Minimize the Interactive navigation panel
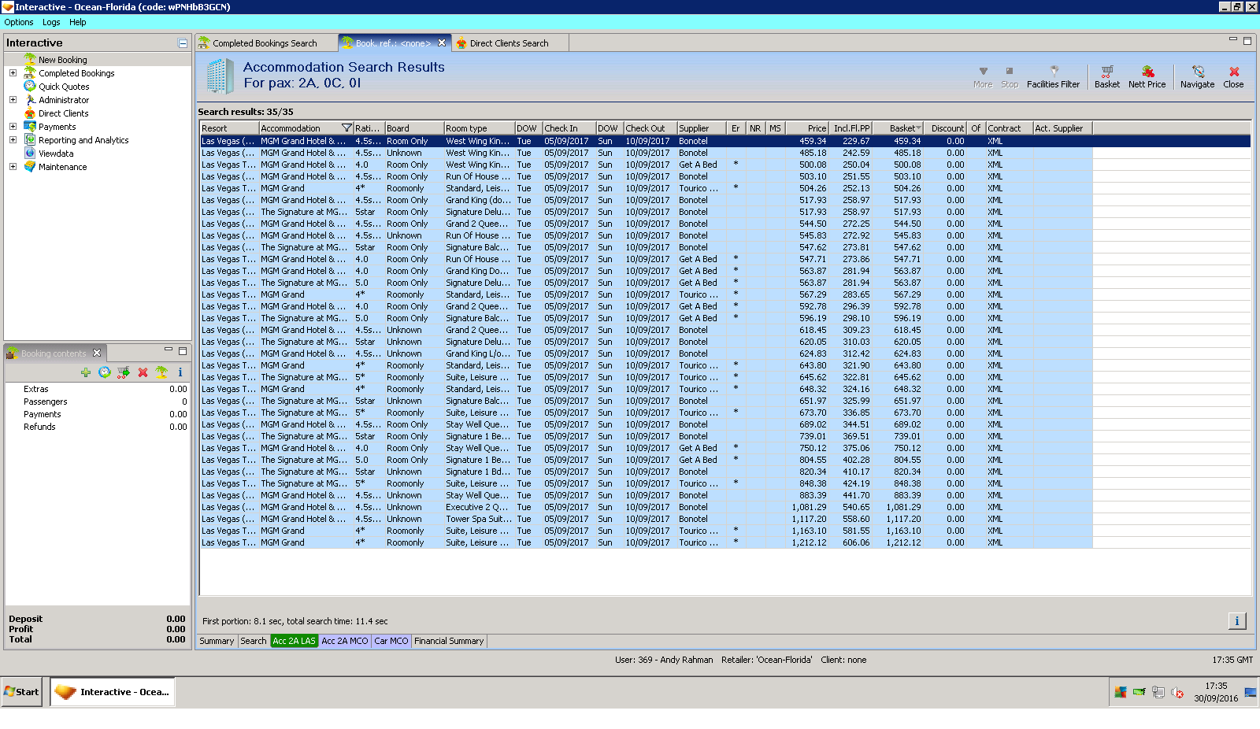1260x729 pixels. point(183,43)
